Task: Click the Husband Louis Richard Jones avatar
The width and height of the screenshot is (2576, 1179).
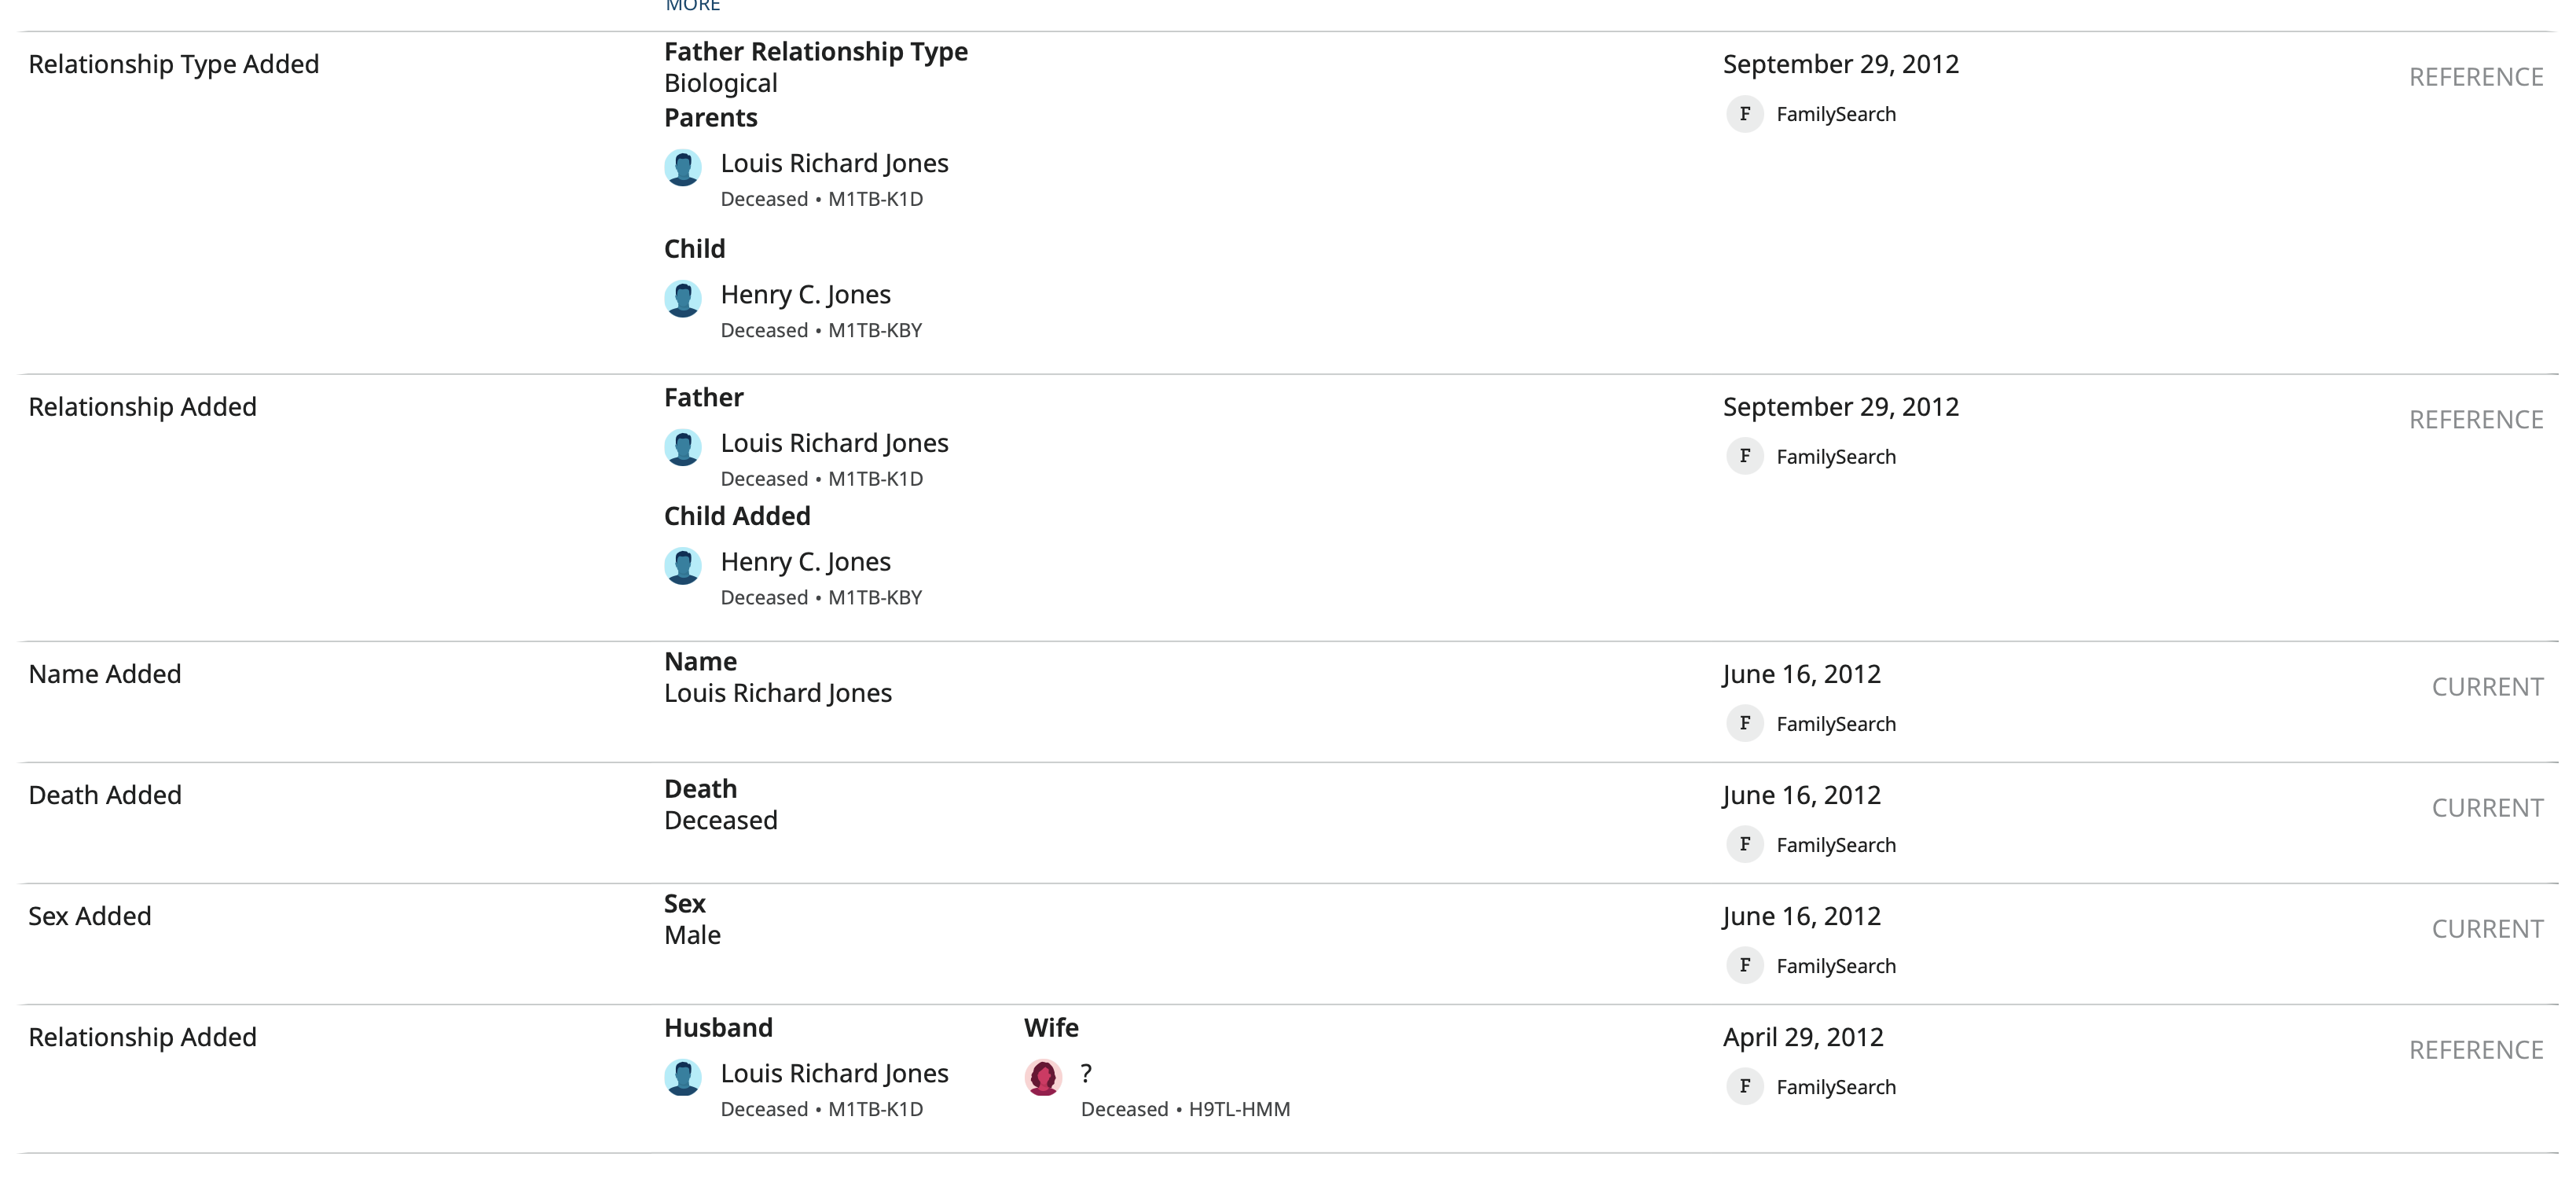Action: point(683,1078)
